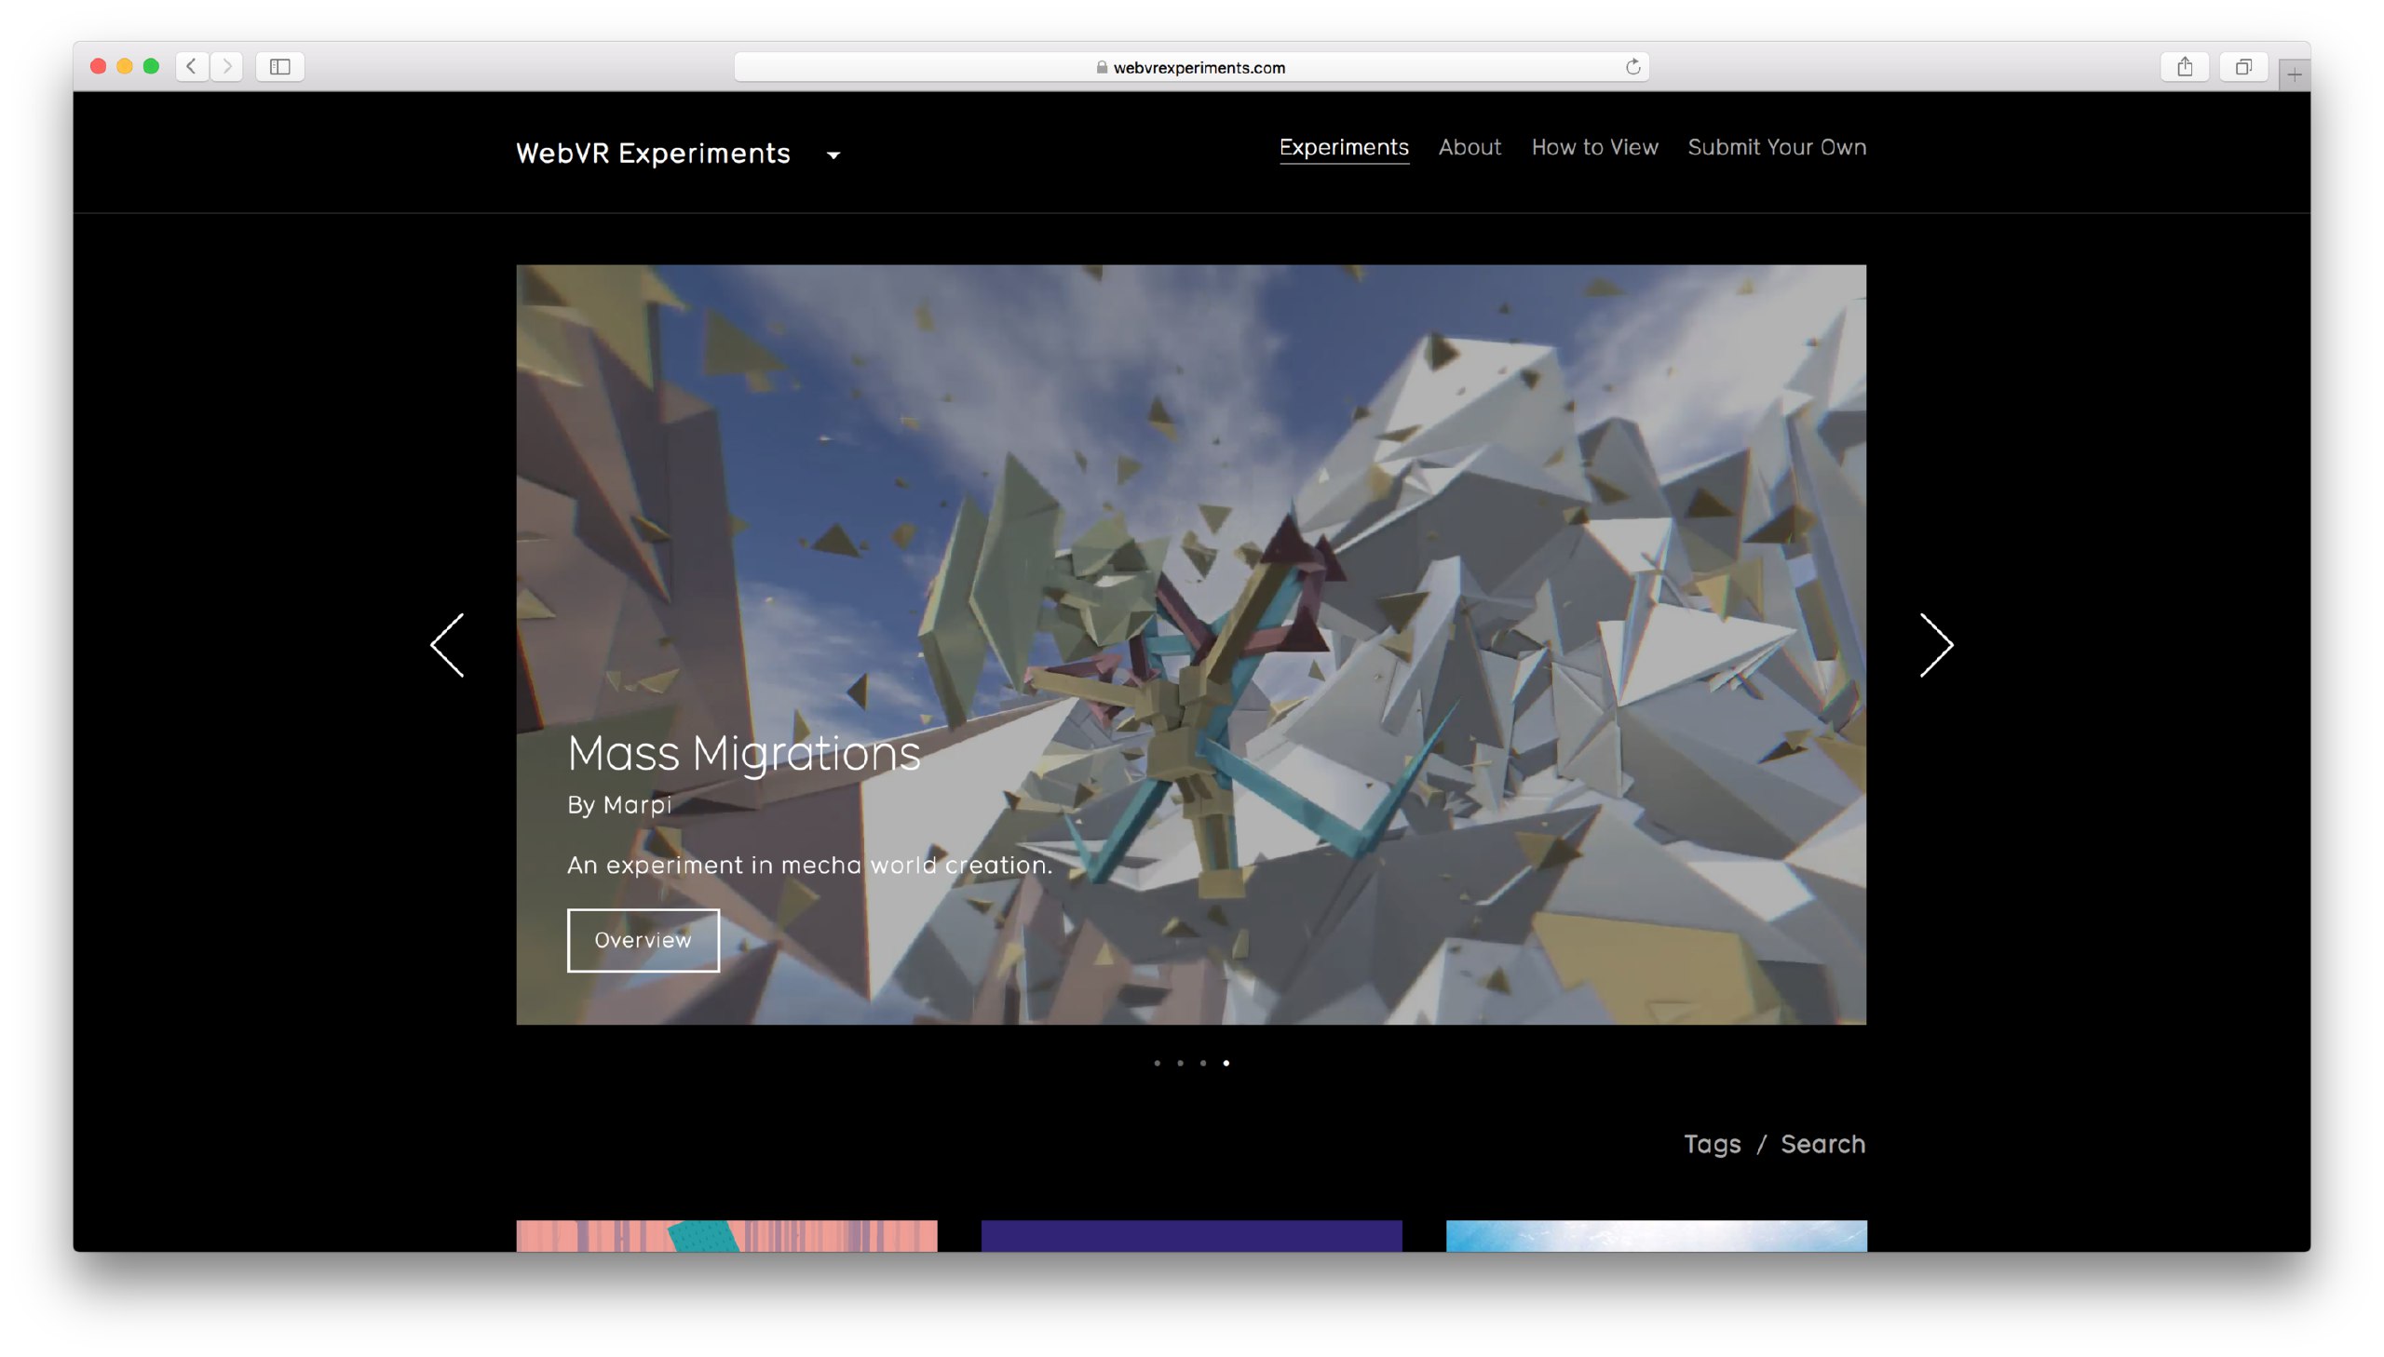Click the webvrexperiments.com address field

tap(1191, 67)
